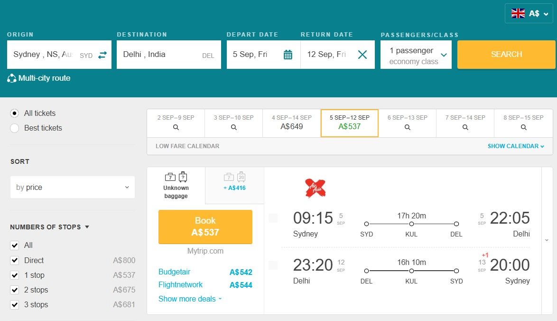Clear the return date with X icon
Viewport: 557px width, 321px height.
coord(362,55)
